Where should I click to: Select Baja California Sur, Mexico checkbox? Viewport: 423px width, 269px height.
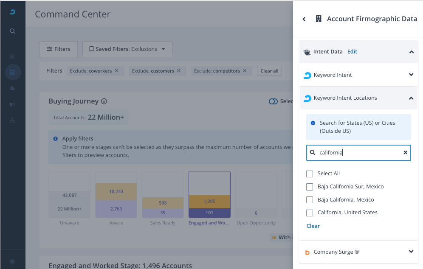[310, 187]
